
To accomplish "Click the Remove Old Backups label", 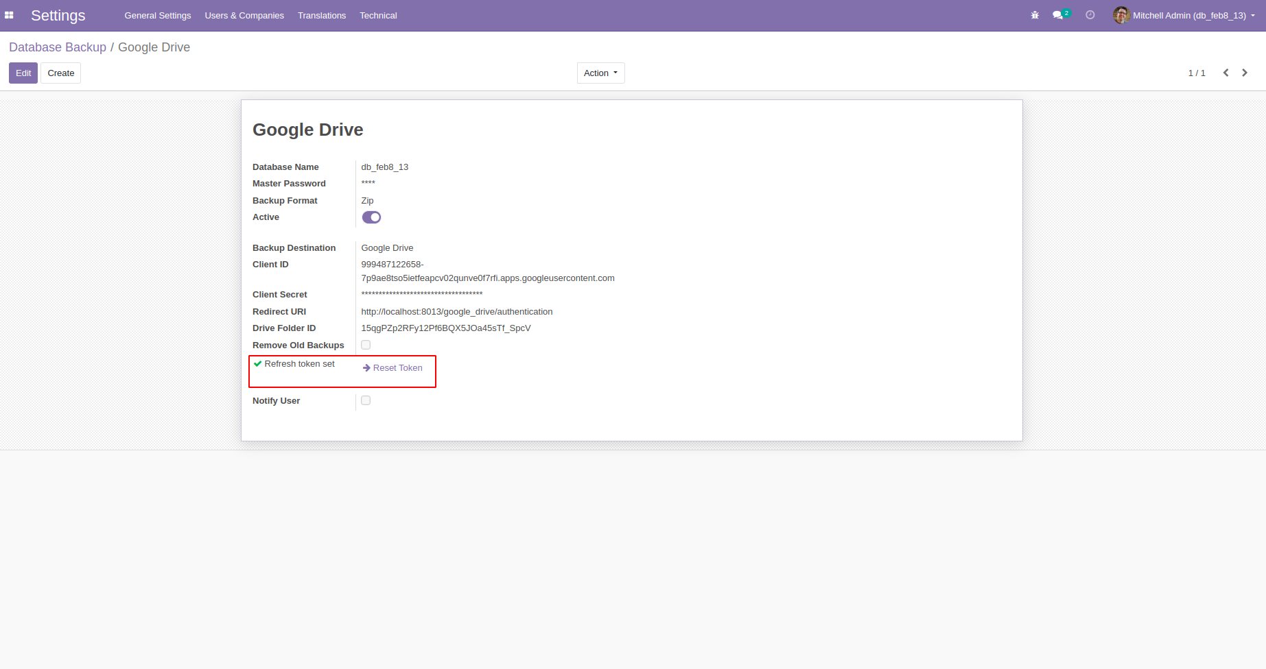I will (x=298, y=345).
